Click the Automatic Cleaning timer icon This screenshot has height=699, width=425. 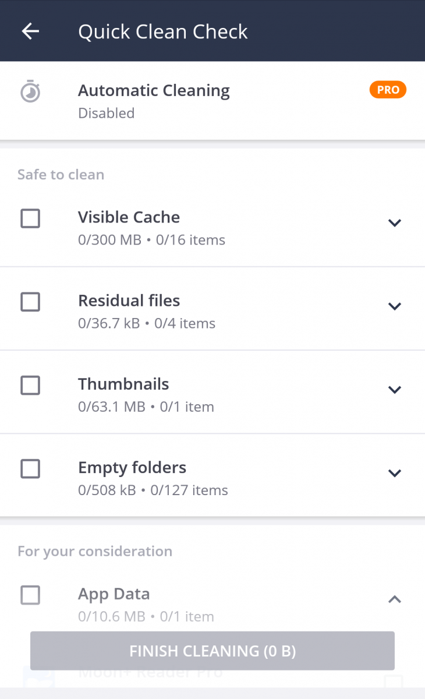tap(30, 92)
